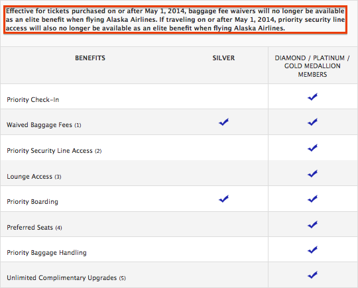This screenshot has height=288, width=358.
Task: Click the Unlimited Complimentary Upgrades (5) label
Action: [66, 278]
